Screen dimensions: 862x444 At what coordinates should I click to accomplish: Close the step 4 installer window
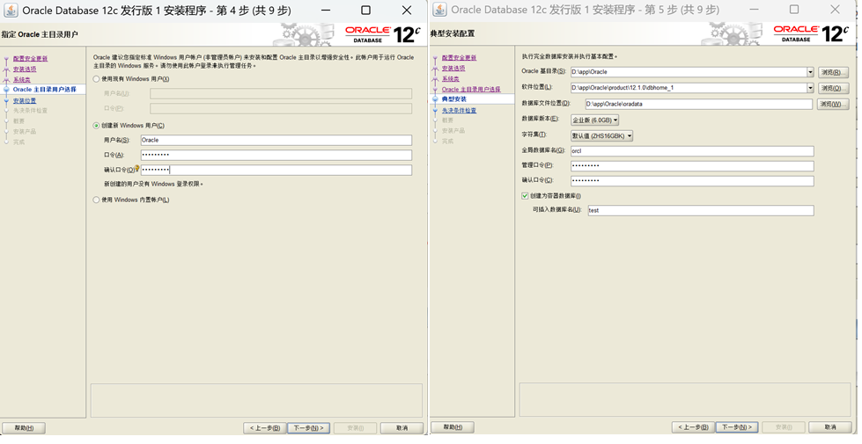[406, 10]
